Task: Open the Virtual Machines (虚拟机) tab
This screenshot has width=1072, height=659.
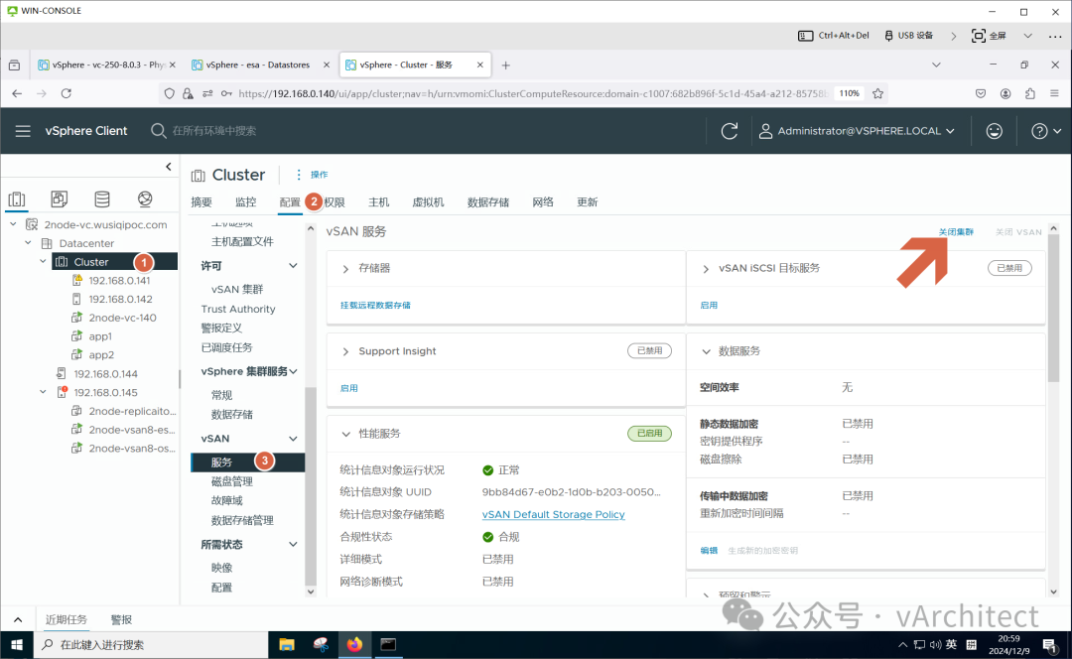Action: (x=428, y=202)
